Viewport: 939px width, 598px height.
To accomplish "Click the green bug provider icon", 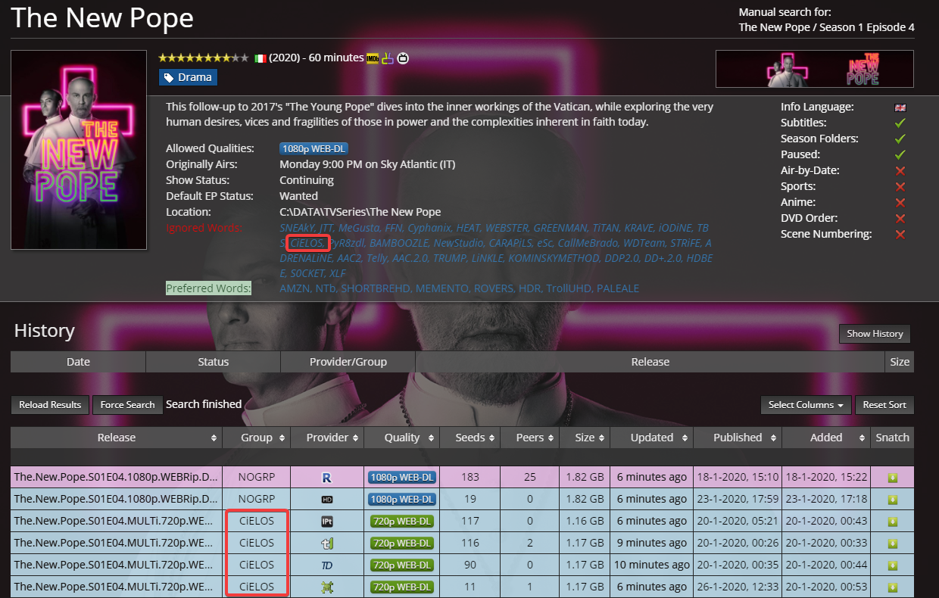I will pyautogui.click(x=327, y=587).
